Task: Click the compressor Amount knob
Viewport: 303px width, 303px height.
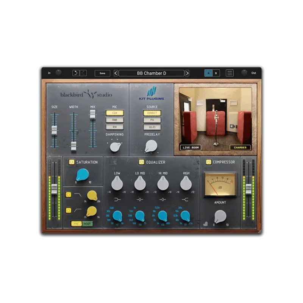Action: coord(220,216)
